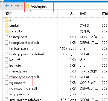108x101 pixels.
Task: Click the fastcgi.conf.default file icon
Action: tap(7, 43)
